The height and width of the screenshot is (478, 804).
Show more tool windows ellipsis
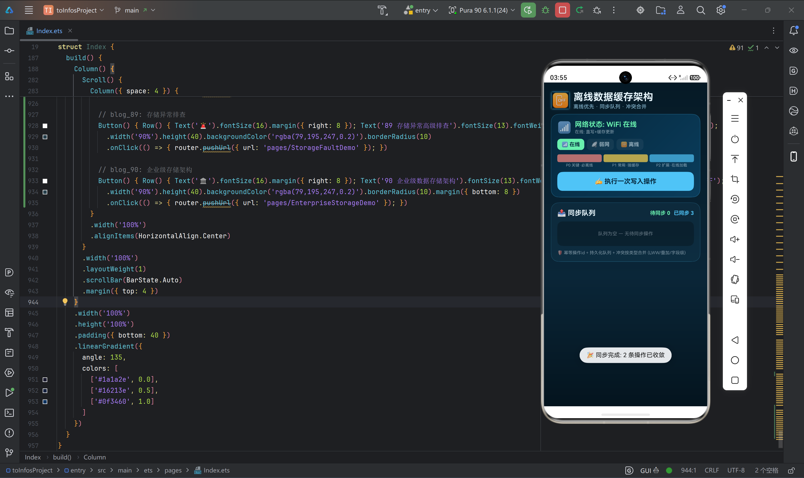point(9,96)
